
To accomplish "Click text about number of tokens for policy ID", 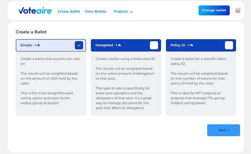I will tap(199, 78).
